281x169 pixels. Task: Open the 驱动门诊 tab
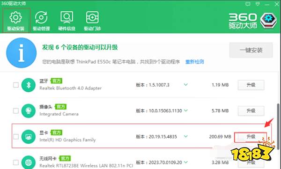pyautogui.click(x=92, y=21)
